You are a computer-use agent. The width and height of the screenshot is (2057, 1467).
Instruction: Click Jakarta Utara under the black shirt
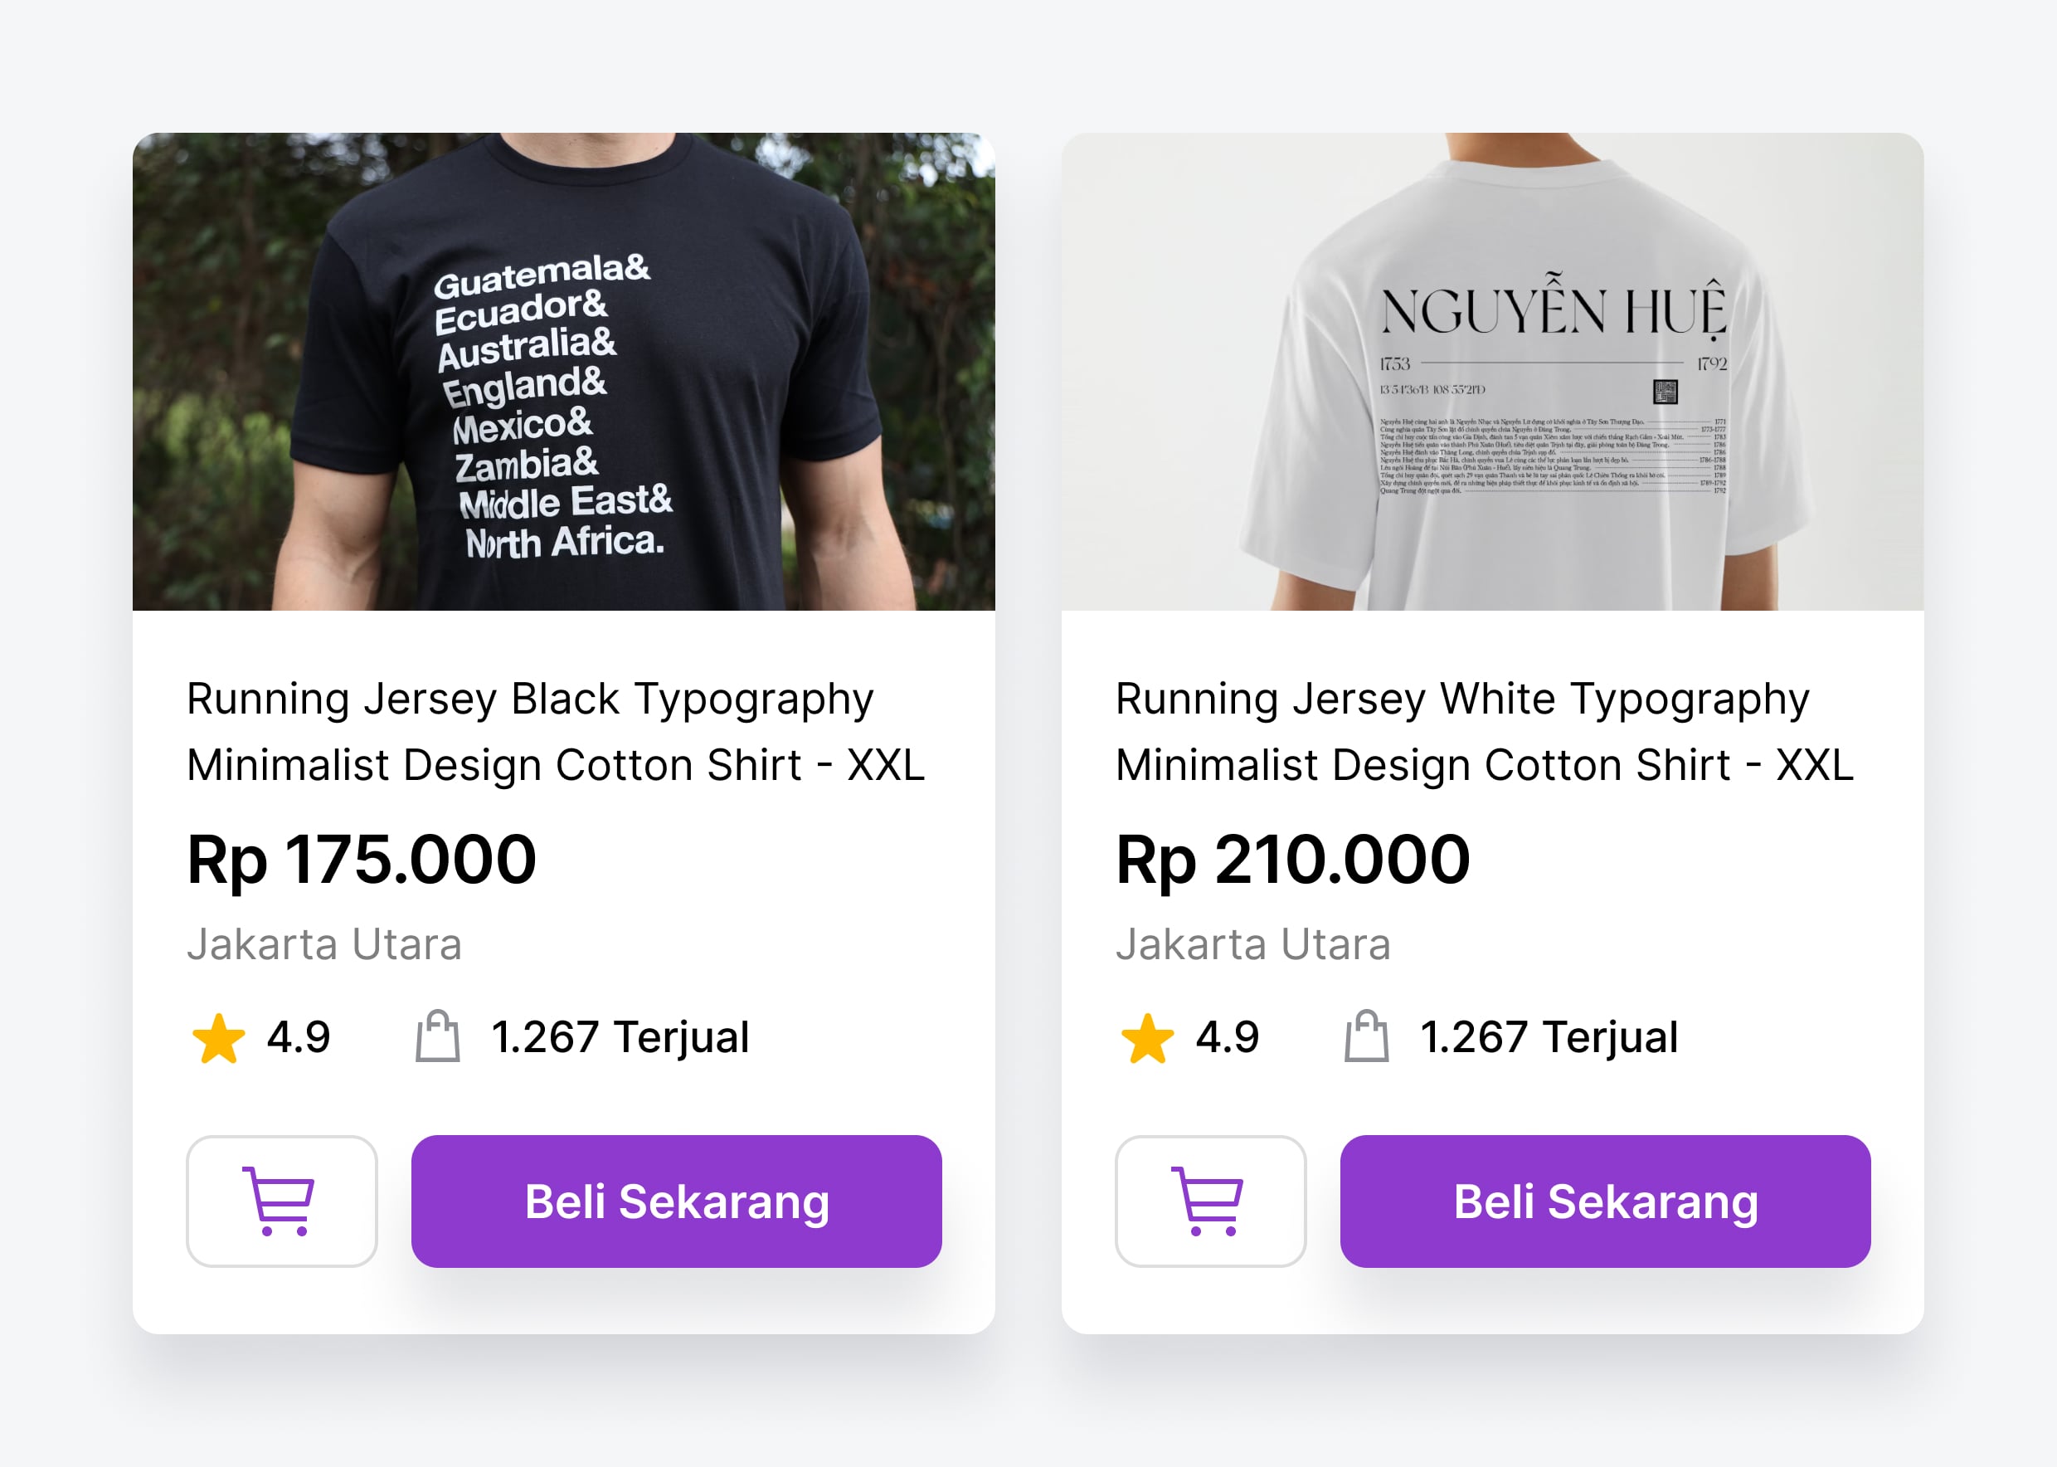tap(324, 944)
